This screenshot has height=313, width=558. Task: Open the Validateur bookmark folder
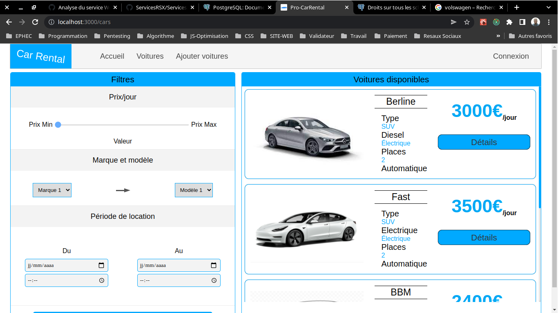coord(317,36)
